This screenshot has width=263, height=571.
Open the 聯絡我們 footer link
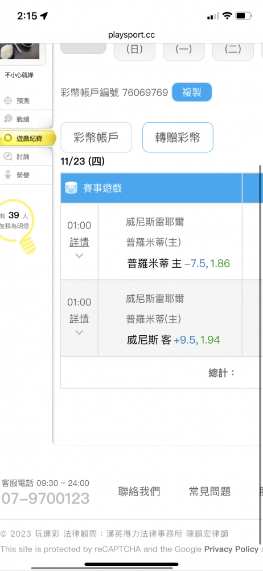pyautogui.click(x=139, y=491)
